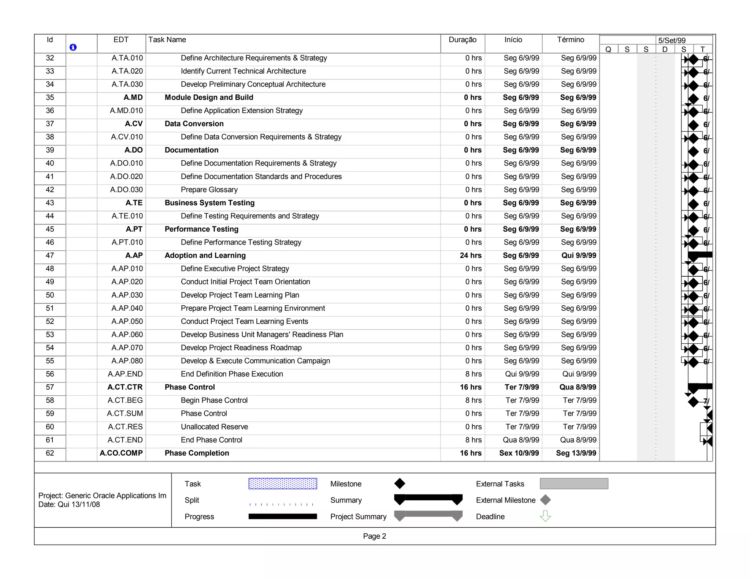750x579 pixels.
Task: Click task Define Documentation Standards and Procedures
Action: pos(261,176)
